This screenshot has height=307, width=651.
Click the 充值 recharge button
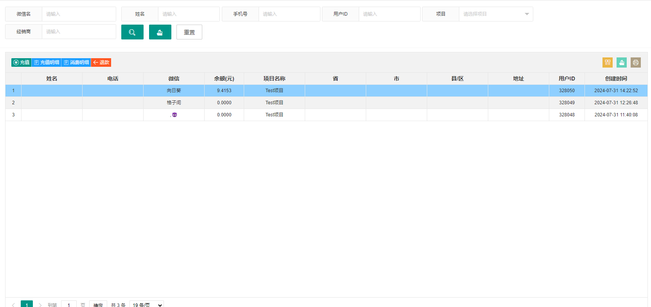(21, 62)
